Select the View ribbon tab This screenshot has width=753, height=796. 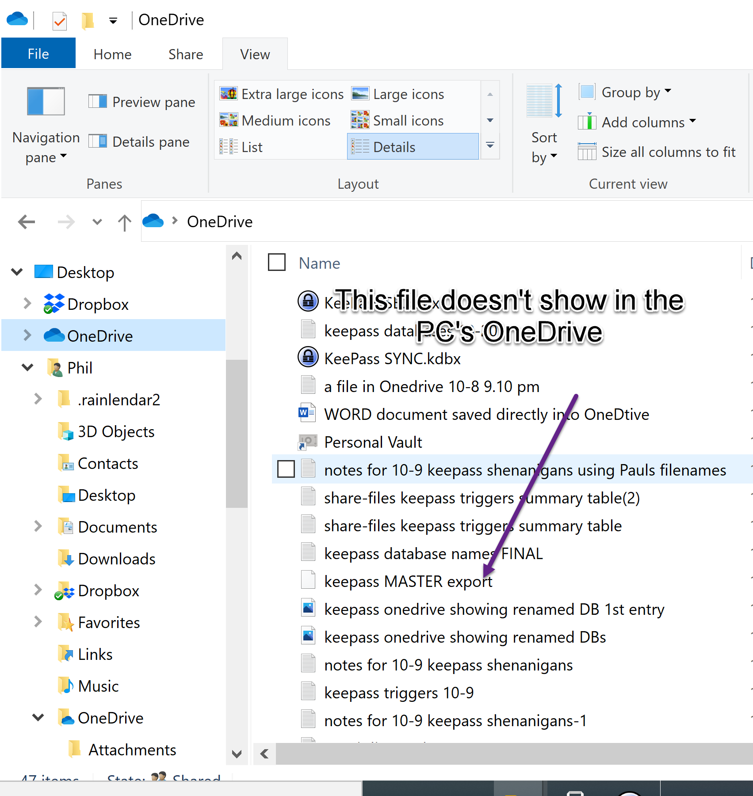[x=255, y=54]
